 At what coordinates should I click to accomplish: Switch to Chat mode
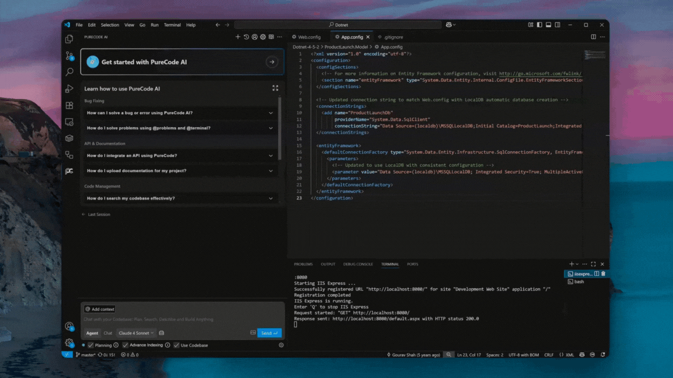tap(107, 333)
